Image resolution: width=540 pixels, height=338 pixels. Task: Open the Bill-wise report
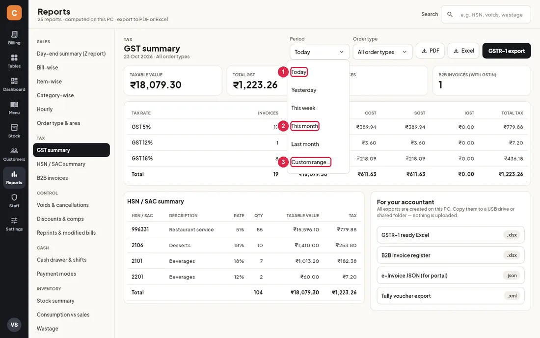click(71, 67)
